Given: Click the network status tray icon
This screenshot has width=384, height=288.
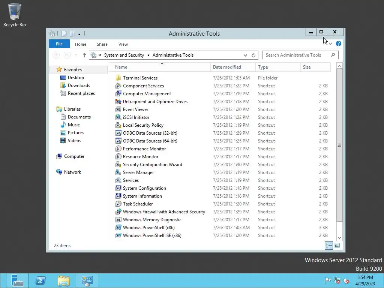Looking at the screenshot, I should [337, 280].
